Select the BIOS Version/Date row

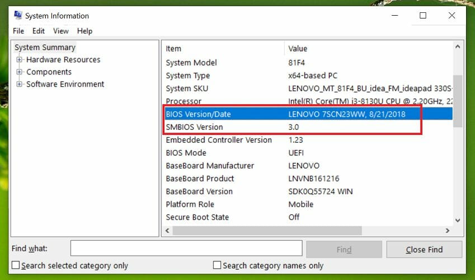click(x=308, y=114)
